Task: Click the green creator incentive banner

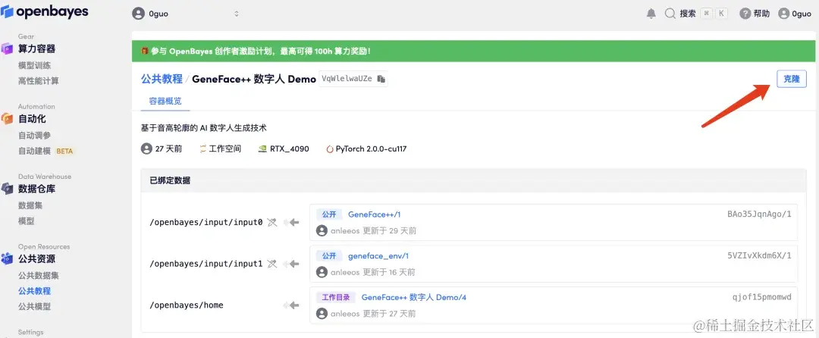Action: click(473, 51)
